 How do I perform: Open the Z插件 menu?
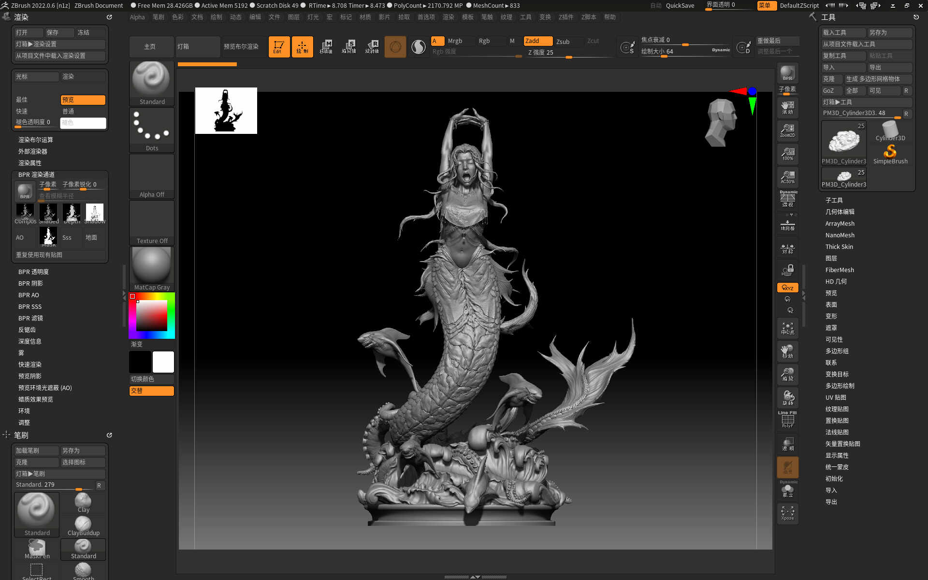[x=565, y=17]
